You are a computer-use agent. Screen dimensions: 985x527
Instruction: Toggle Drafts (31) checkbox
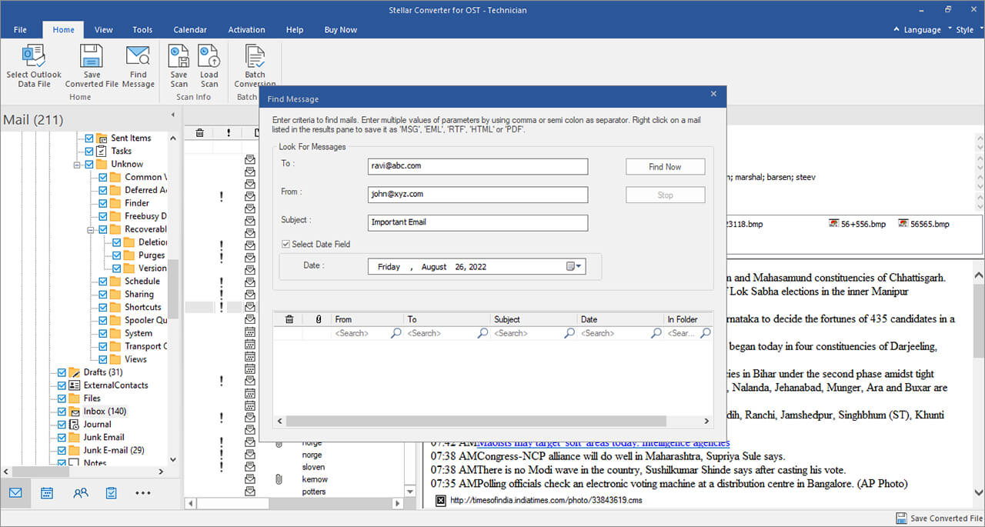tap(62, 372)
